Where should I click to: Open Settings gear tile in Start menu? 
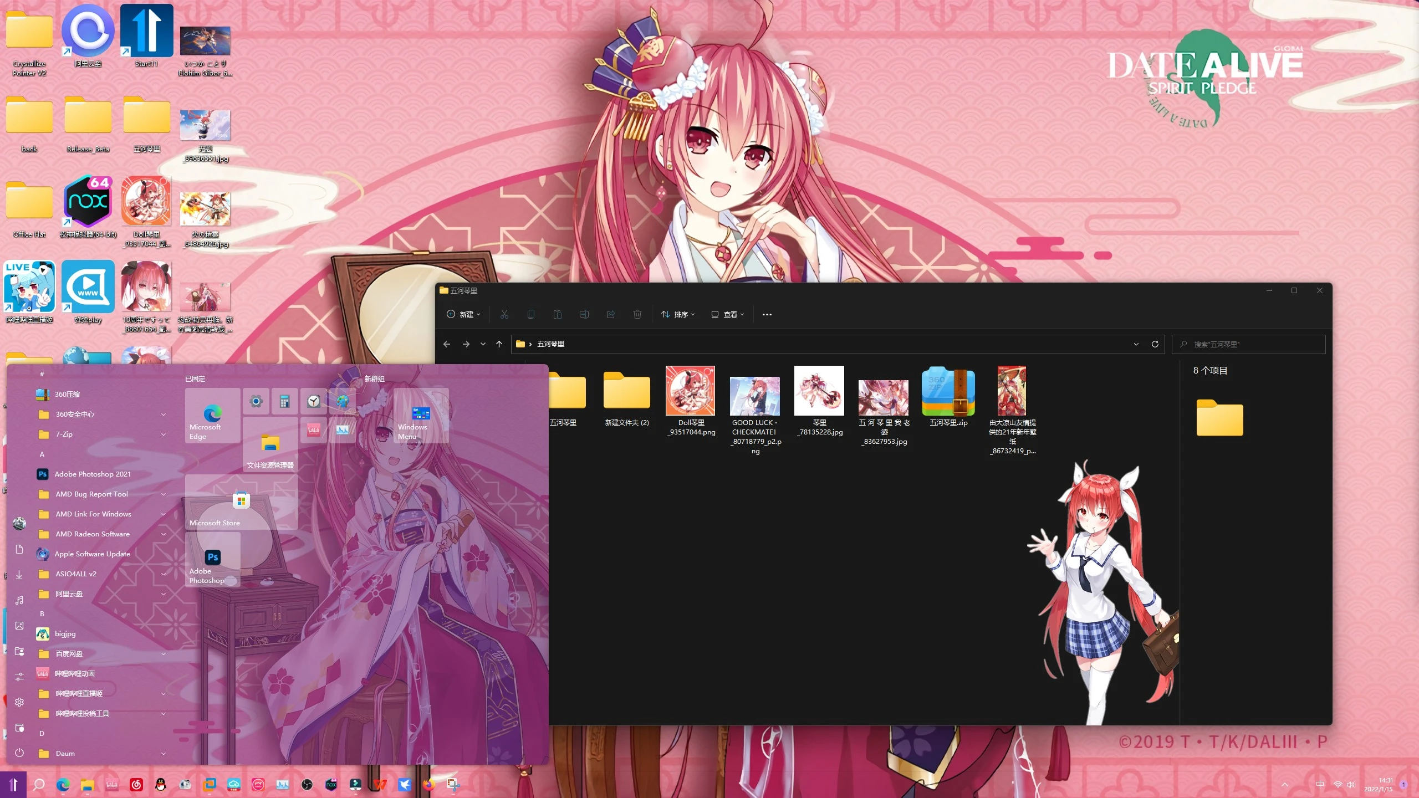[x=256, y=401]
